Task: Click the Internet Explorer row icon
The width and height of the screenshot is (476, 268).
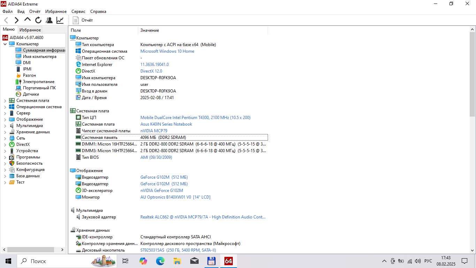Action: coord(78,65)
